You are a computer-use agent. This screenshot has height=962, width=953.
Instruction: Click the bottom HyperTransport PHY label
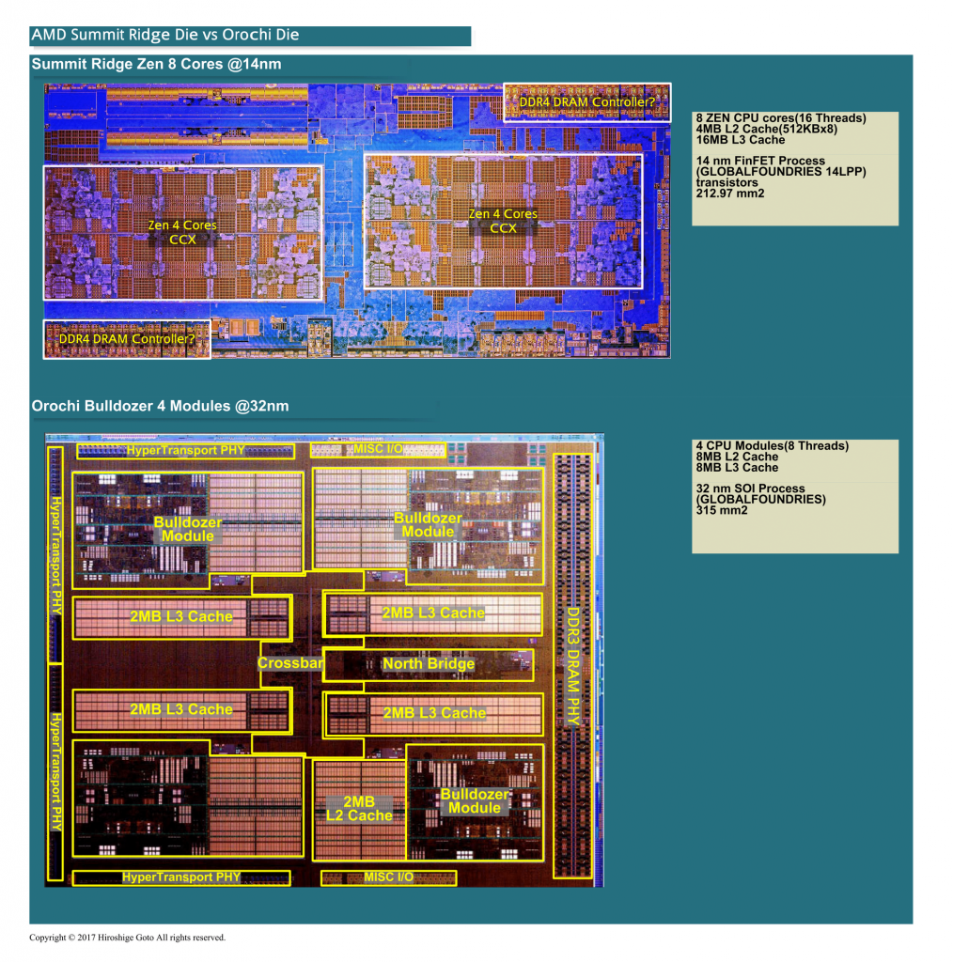click(x=181, y=877)
